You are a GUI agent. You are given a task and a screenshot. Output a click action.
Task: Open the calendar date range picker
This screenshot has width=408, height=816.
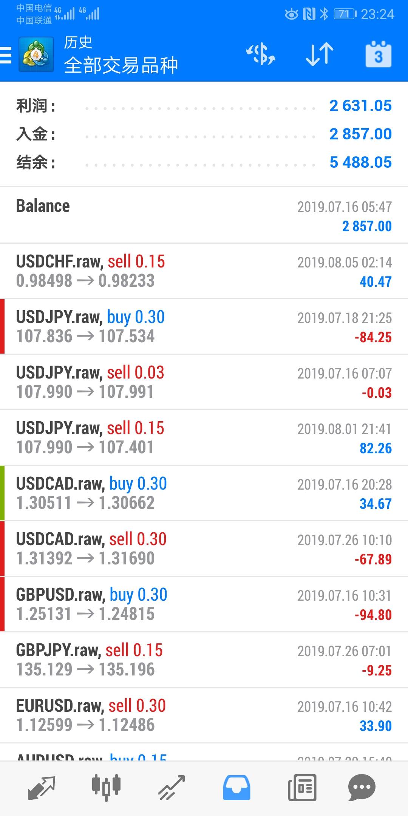(x=378, y=54)
